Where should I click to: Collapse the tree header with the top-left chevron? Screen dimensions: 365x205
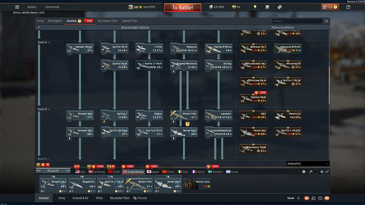[x=39, y=27]
